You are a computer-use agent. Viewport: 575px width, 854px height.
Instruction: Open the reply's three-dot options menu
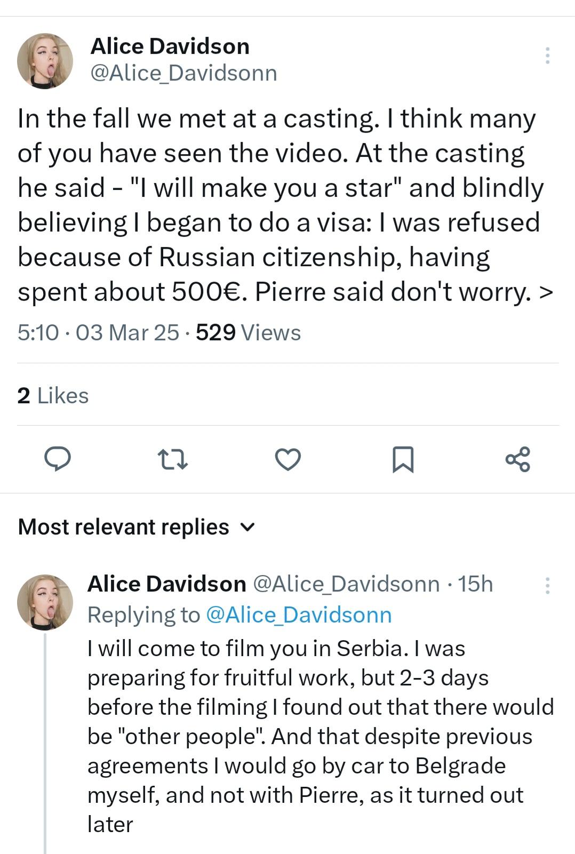547,586
